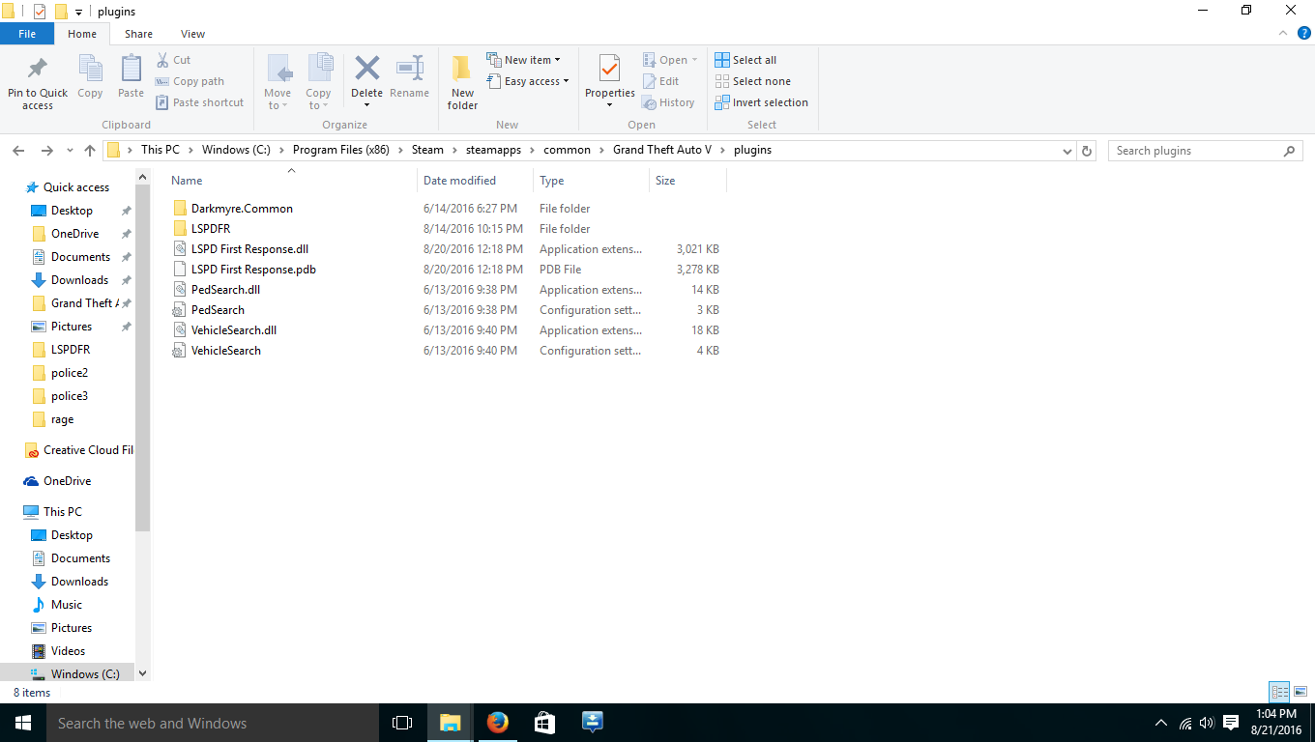This screenshot has height=742, width=1315.
Task: Go back with navigation arrow
Action: [x=18, y=151]
